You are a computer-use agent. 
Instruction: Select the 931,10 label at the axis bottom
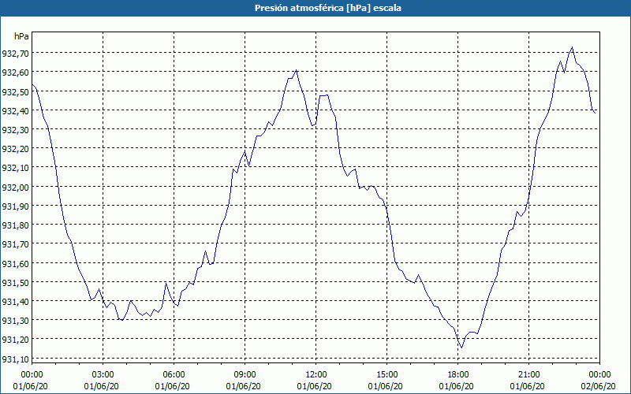tap(15, 359)
